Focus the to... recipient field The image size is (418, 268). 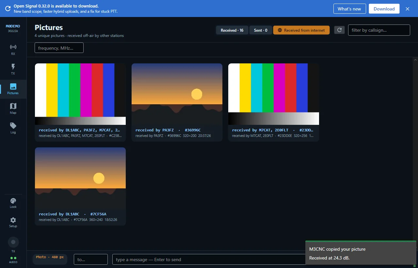(91, 259)
